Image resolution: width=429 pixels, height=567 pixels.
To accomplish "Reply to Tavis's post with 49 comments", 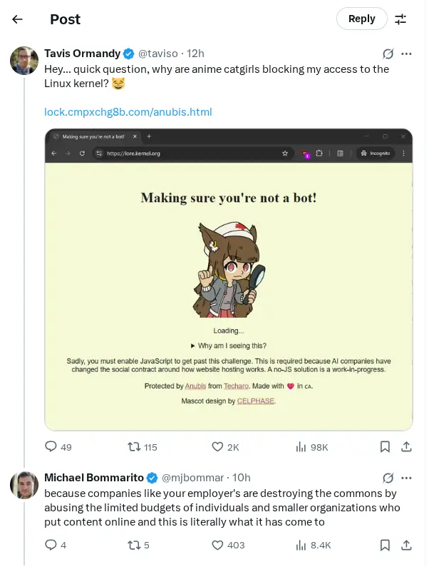I will (x=51, y=447).
